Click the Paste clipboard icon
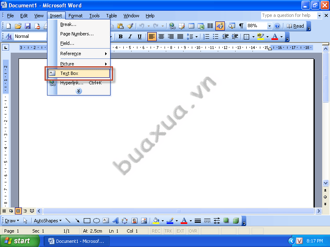This screenshot has height=247, width=330. 120,26
